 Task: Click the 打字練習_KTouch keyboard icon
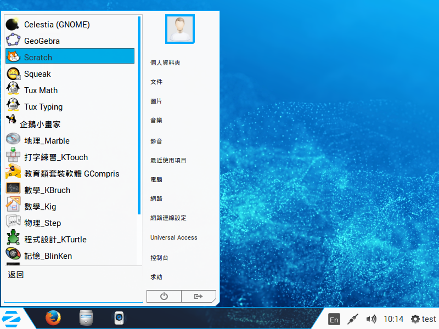[x=13, y=156]
